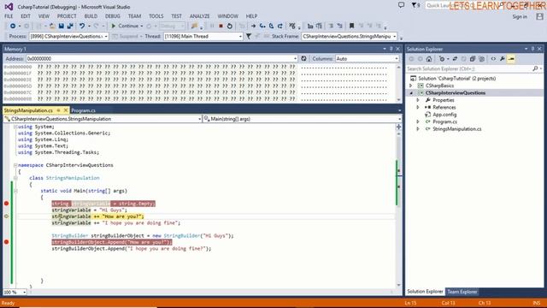This screenshot has height=308, width=547.
Task: Click the Sign in link
Action: [x=520, y=17]
